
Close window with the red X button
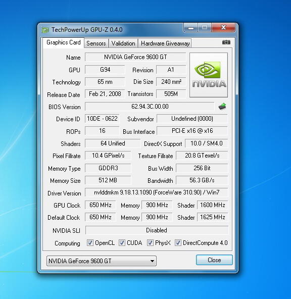tap(223, 28)
